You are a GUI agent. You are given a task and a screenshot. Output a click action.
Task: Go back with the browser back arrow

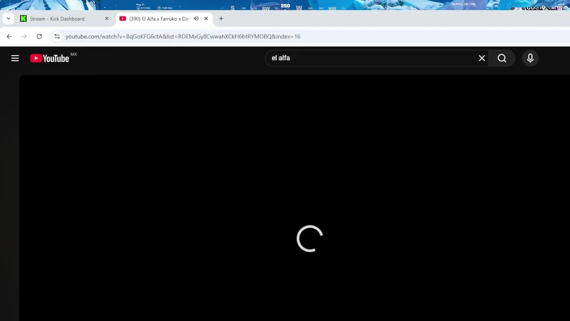(9, 37)
